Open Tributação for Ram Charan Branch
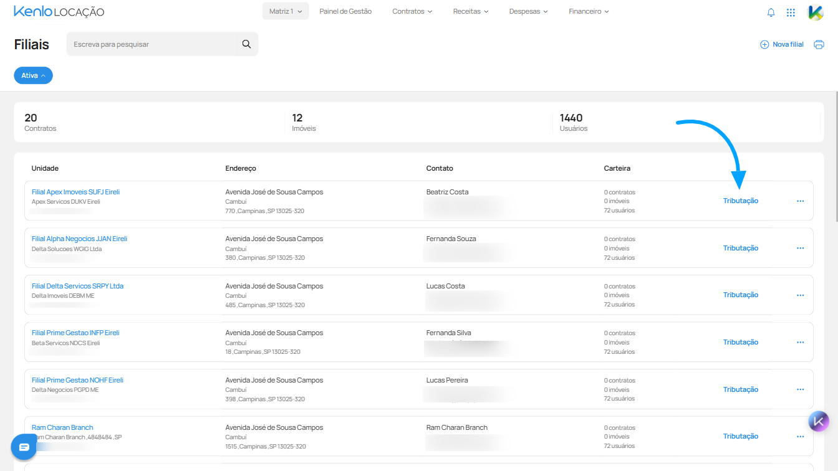 741,436
